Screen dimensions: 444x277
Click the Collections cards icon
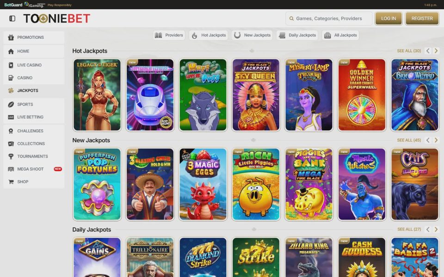tap(11, 144)
